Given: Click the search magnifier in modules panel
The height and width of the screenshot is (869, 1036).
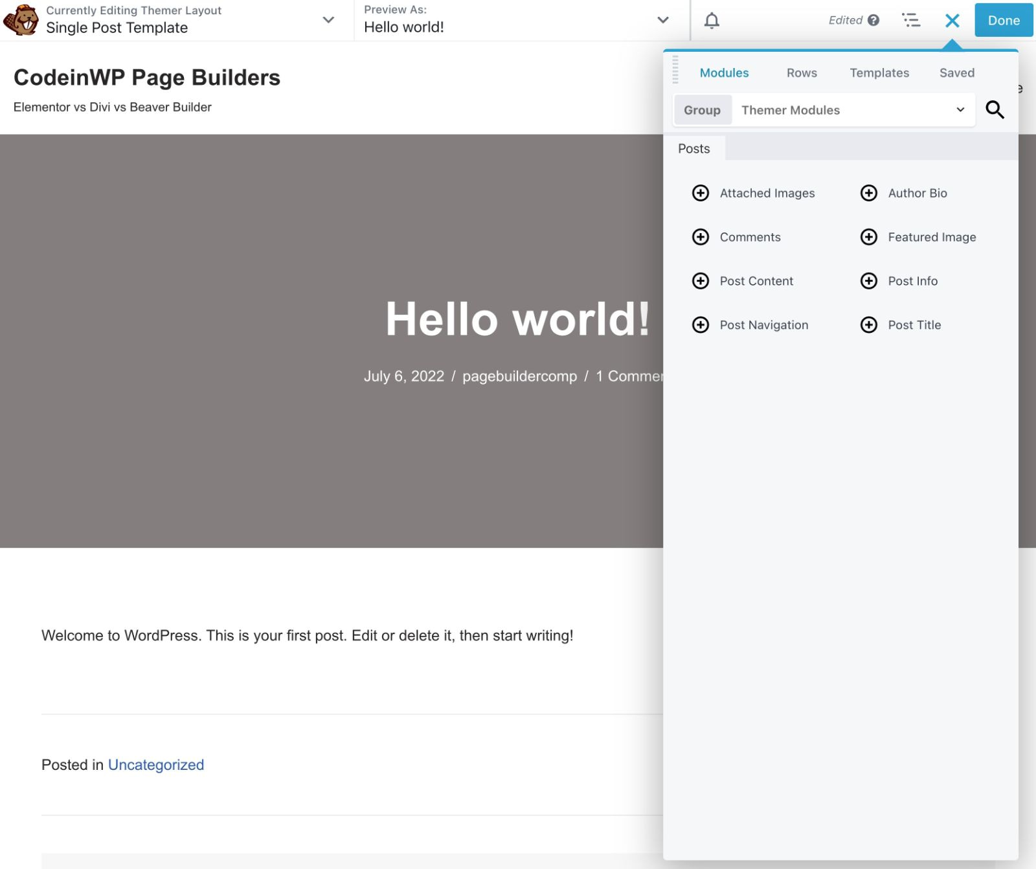Looking at the screenshot, I should [x=995, y=110].
